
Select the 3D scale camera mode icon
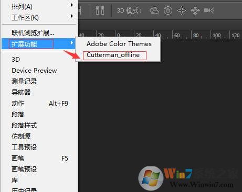coord(209,10)
